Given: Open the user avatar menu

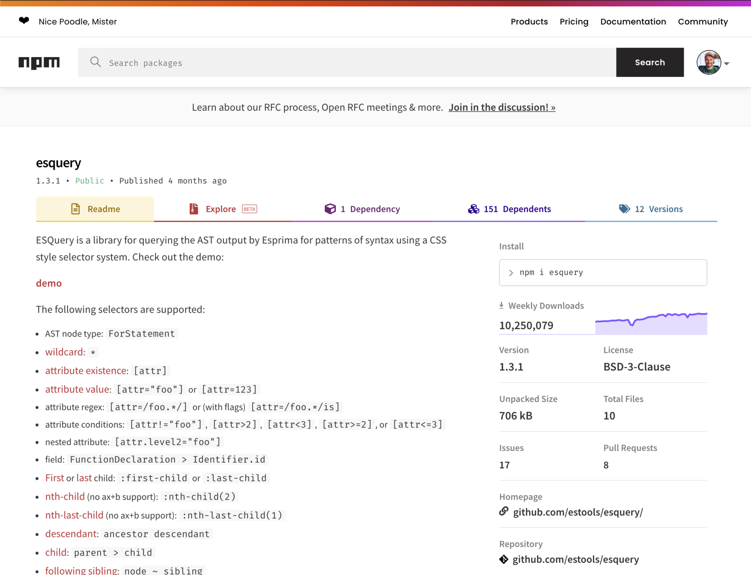Looking at the screenshot, I should tap(708, 63).
